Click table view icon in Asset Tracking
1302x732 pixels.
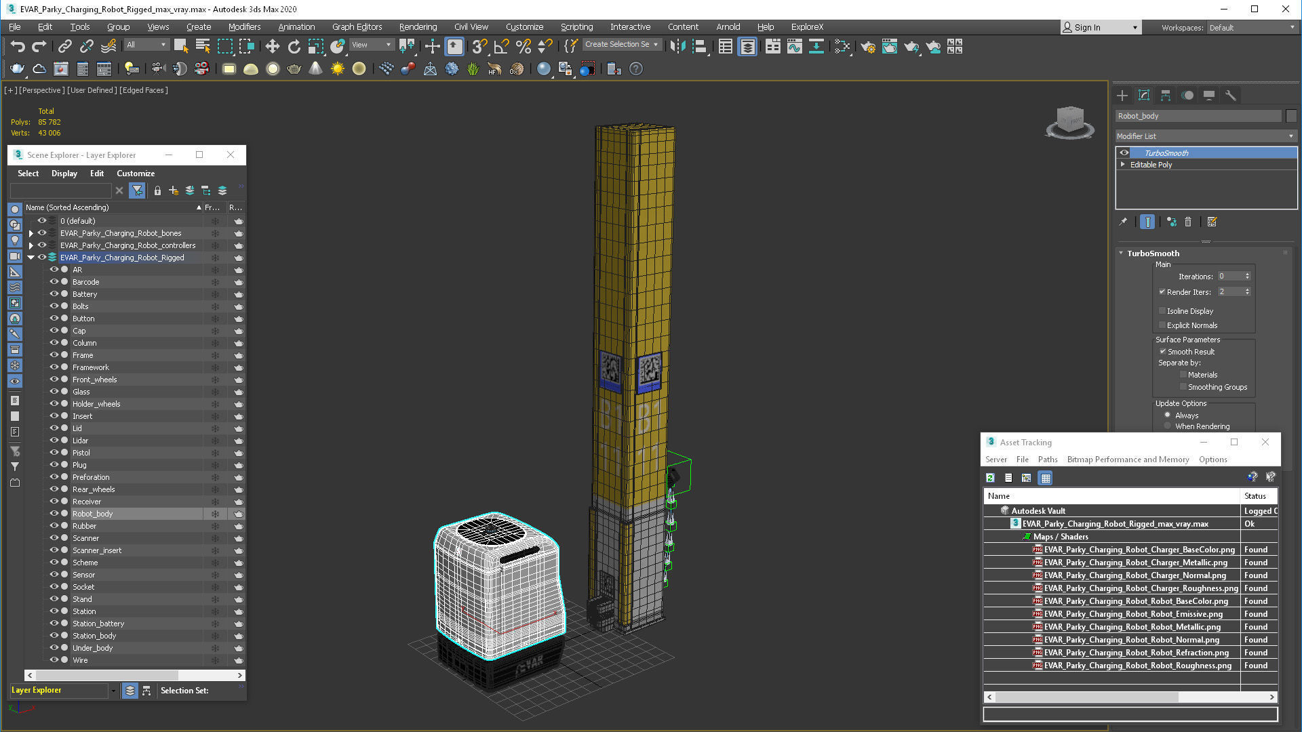click(1046, 478)
